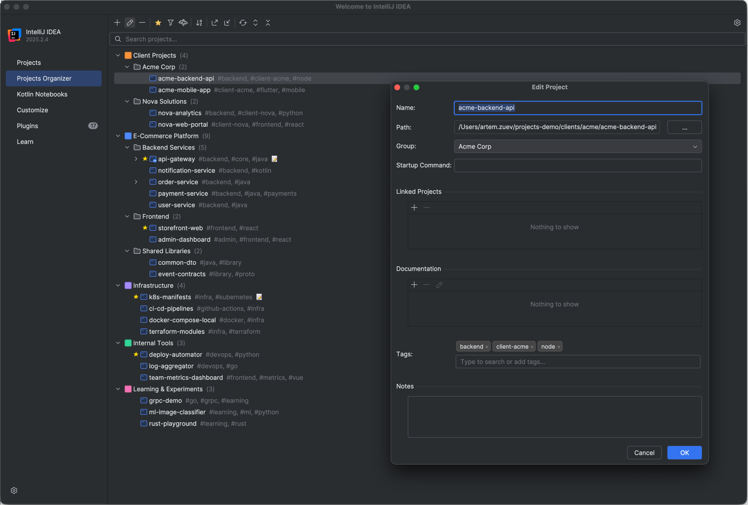Viewport: 748px width, 505px height.
Task: Collapse the E-Commerce Platform group
Action: coord(118,136)
